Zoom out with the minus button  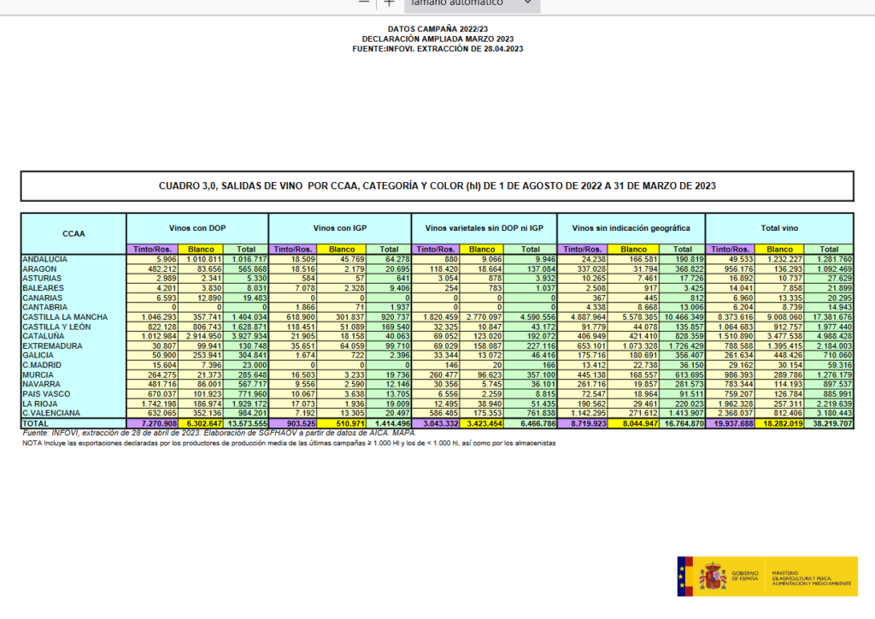[x=365, y=3]
